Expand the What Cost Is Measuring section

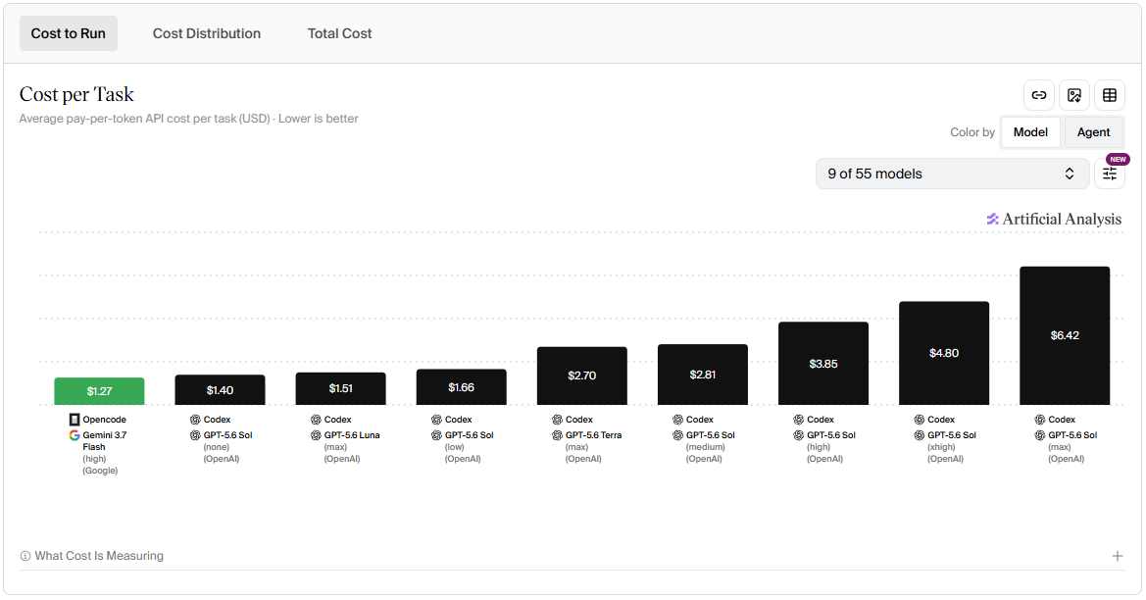pos(1118,556)
